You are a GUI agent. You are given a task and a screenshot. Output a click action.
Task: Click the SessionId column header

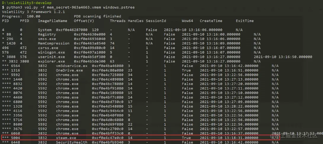pyautogui.click(x=156, y=21)
